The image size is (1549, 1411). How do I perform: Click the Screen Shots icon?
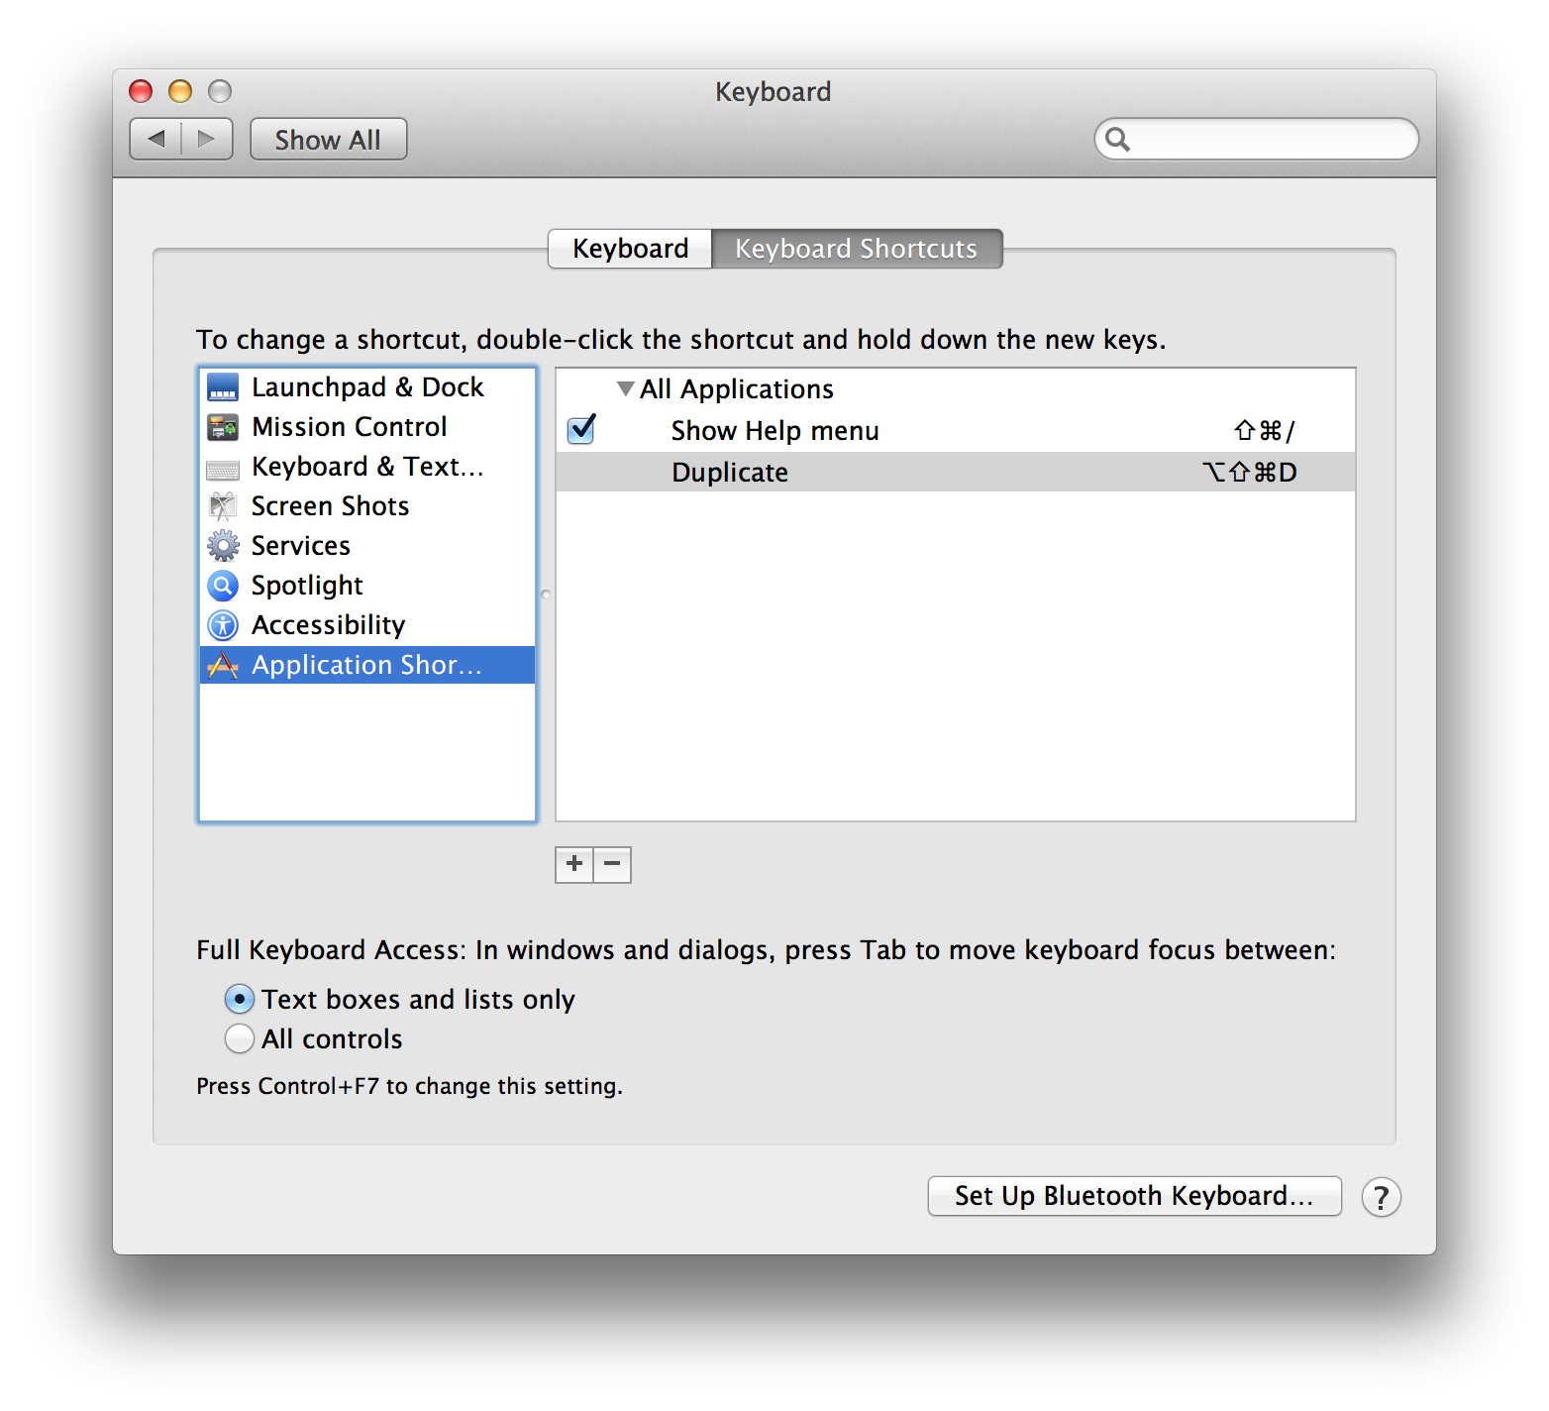223,506
